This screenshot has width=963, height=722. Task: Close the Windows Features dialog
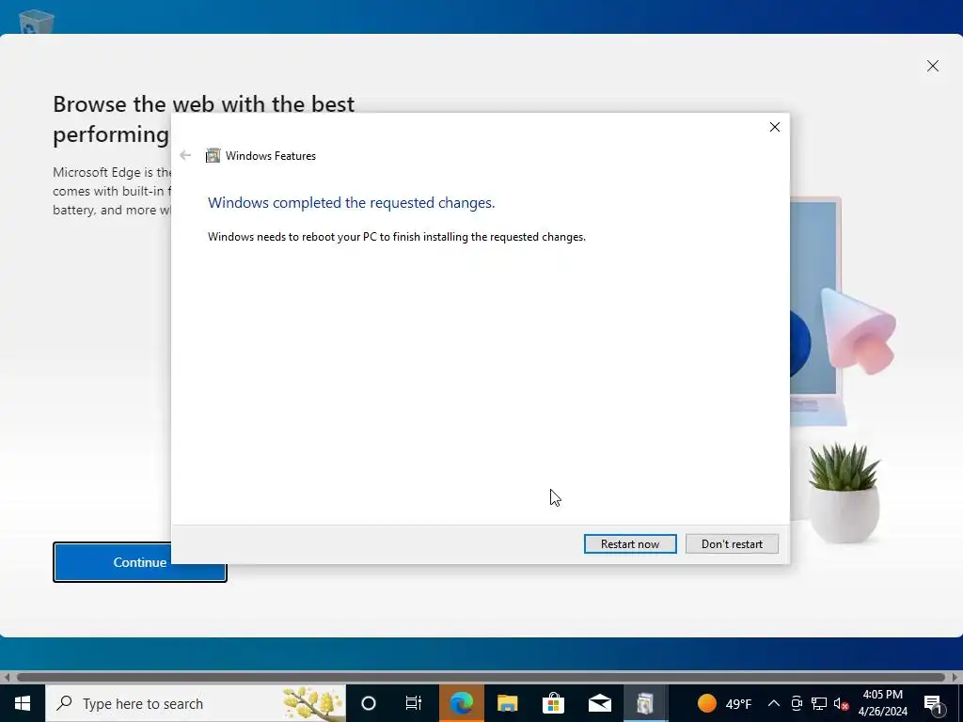(775, 127)
